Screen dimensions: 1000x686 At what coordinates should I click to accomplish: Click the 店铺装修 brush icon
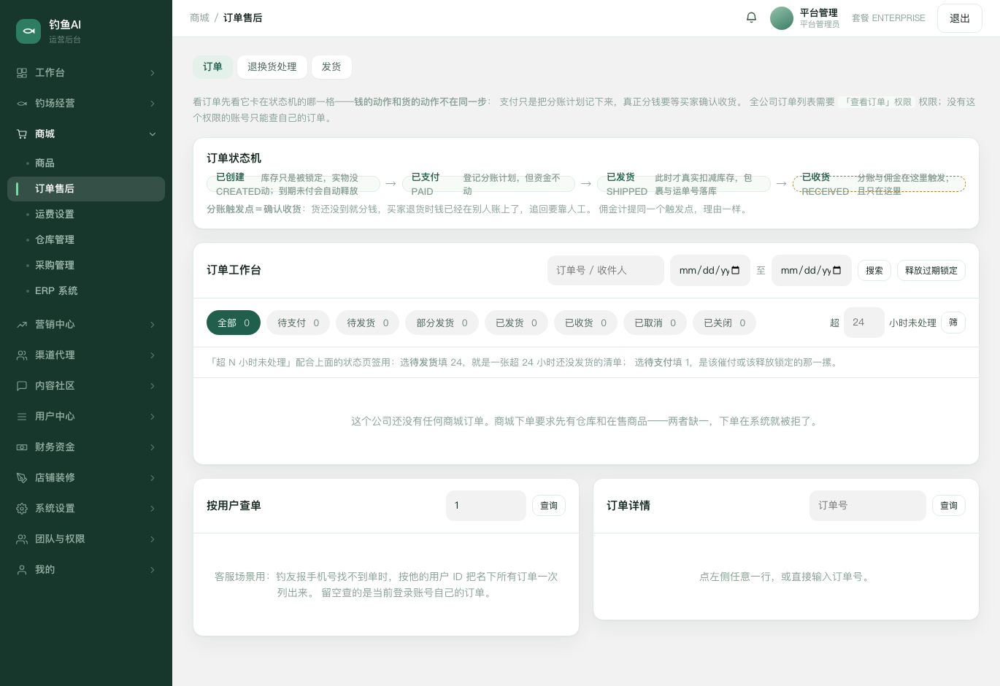[22, 478]
